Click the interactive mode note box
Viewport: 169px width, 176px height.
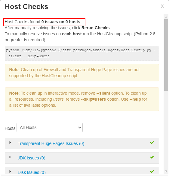click(x=82, y=99)
